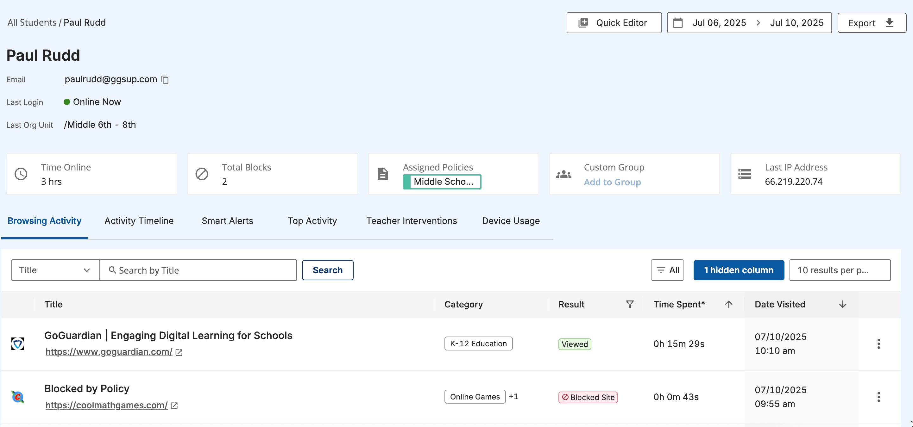Viewport: 913px width, 427px height.
Task: Click the calendar icon in the date range
Action: click(678, 23)
